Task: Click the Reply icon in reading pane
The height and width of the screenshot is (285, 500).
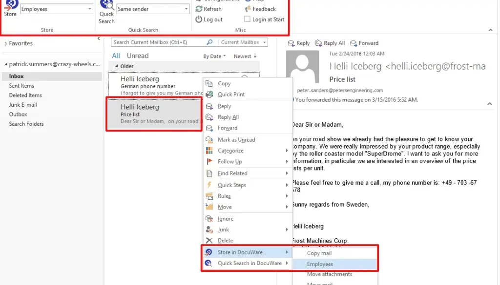Action: click(291, 43)
